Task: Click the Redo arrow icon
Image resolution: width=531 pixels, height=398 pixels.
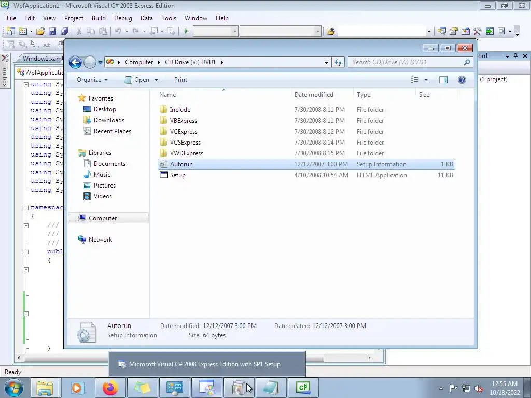Action: [135, 32]
